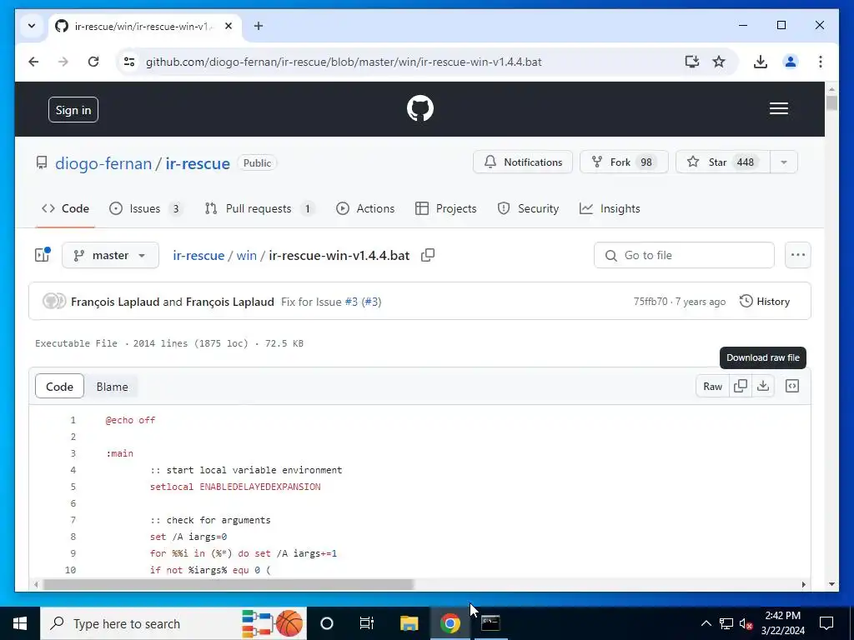Open the Security tab
The height and width of the screenshot is (640, 854).
(x=528, y=208)
